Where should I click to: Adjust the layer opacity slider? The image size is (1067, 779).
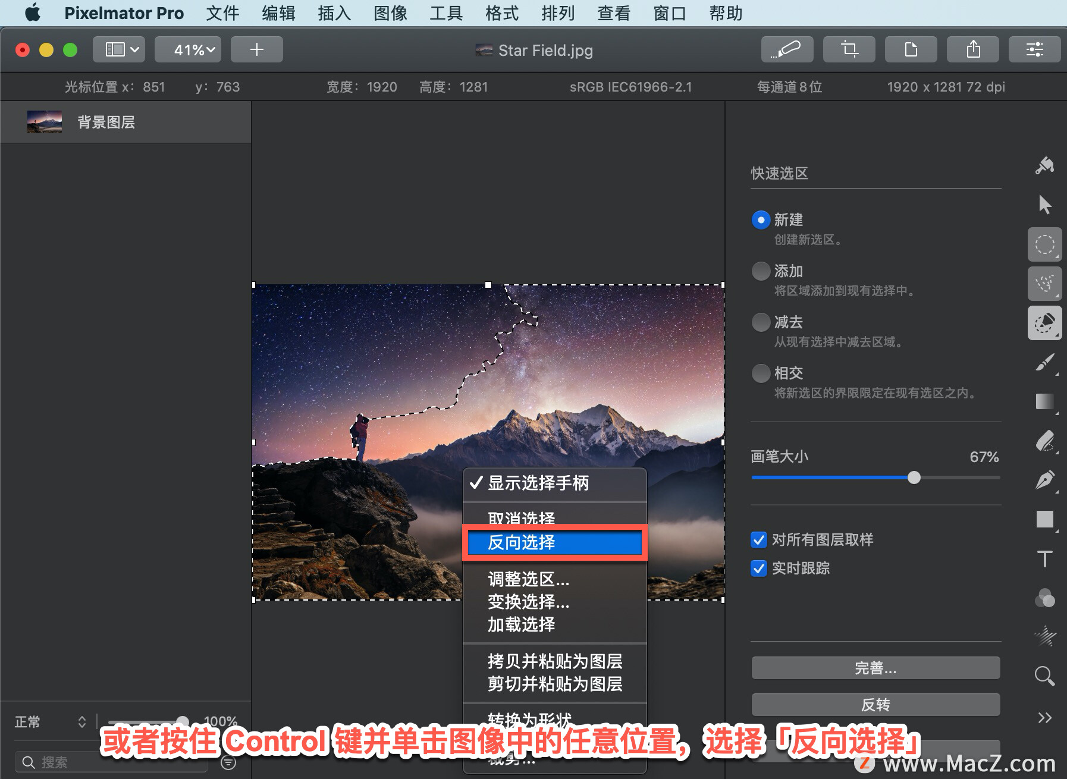point(183,722)
